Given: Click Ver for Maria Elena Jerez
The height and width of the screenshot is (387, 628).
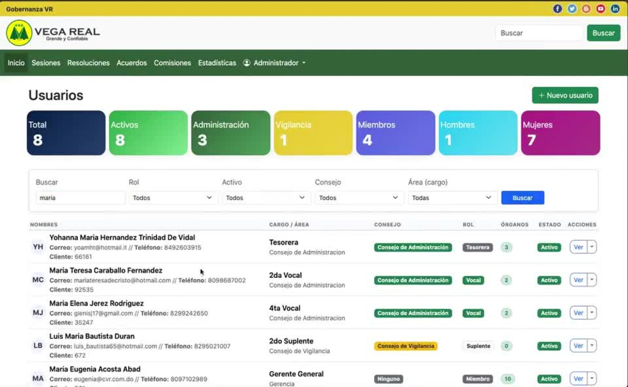Looking at the screenshot, I should pyautogui.click(x=578, y=312).
